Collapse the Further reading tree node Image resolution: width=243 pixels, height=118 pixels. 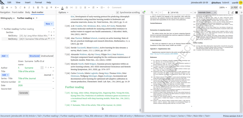click(2, 29)
